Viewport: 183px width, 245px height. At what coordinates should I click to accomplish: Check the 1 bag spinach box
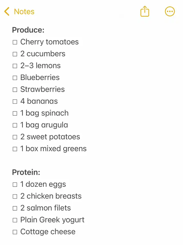point(15,113)
